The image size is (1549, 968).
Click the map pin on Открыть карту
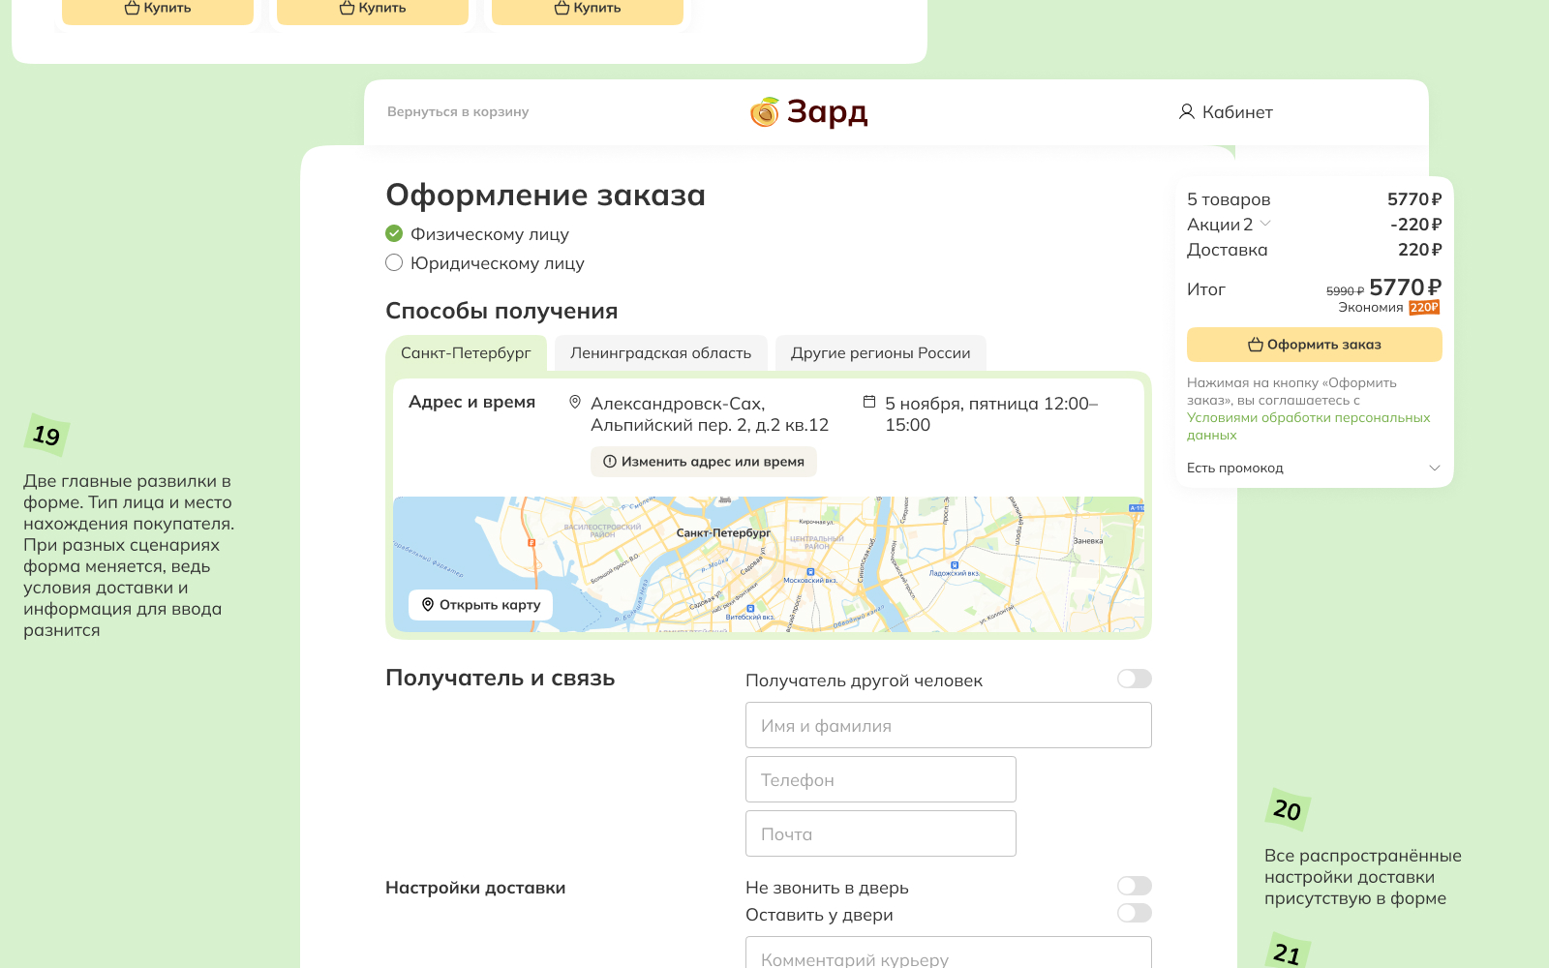click(x=426, y=604)
